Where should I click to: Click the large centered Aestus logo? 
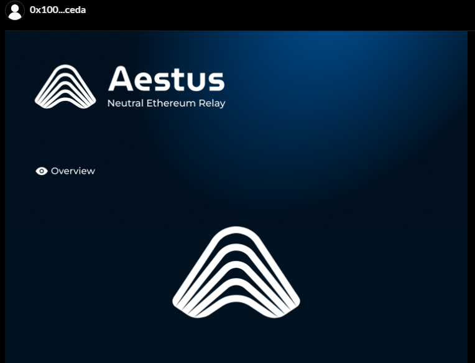[236, 272]
